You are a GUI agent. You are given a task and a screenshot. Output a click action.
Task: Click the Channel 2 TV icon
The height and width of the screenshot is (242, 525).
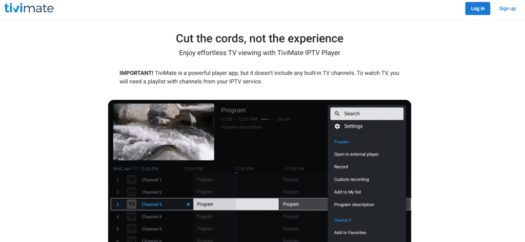click(x=132, y=192)
